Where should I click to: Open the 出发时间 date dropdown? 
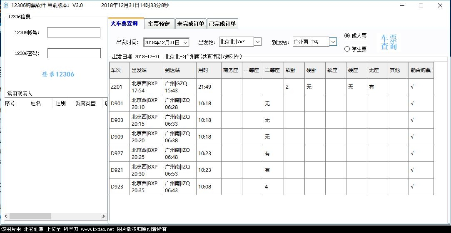tap(185, 42)
